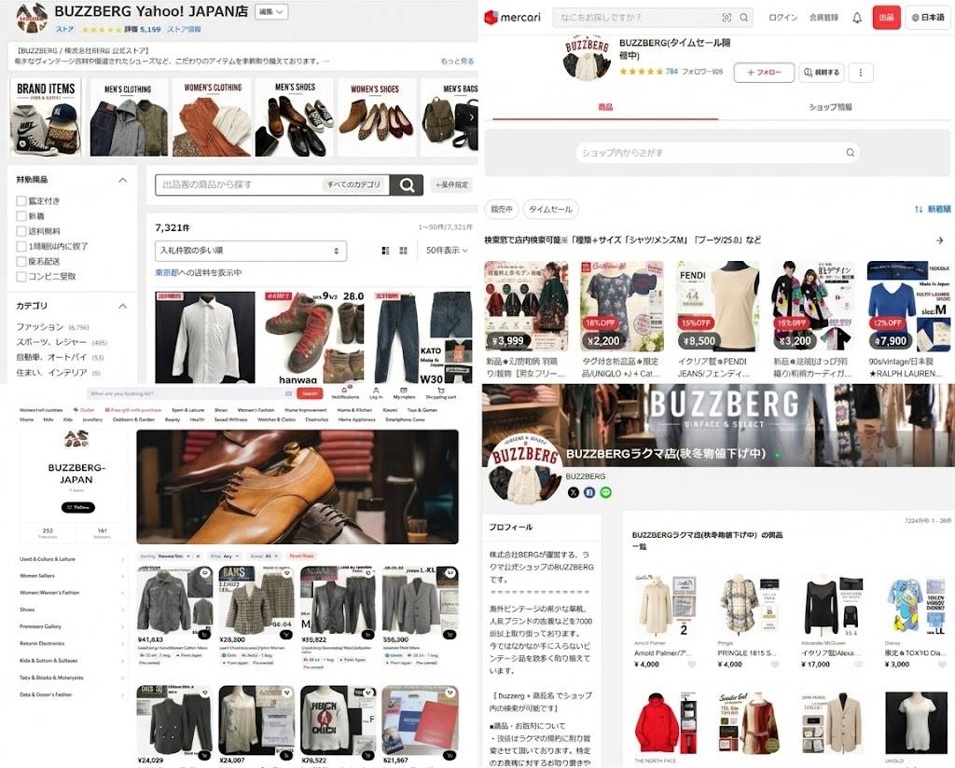Switch to list view in Yahoo results
Viewport: 955px width, 768px height.
tap(385, 251)
